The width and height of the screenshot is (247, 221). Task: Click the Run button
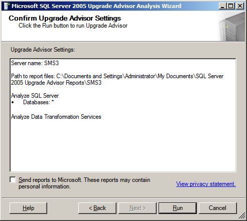178,208
